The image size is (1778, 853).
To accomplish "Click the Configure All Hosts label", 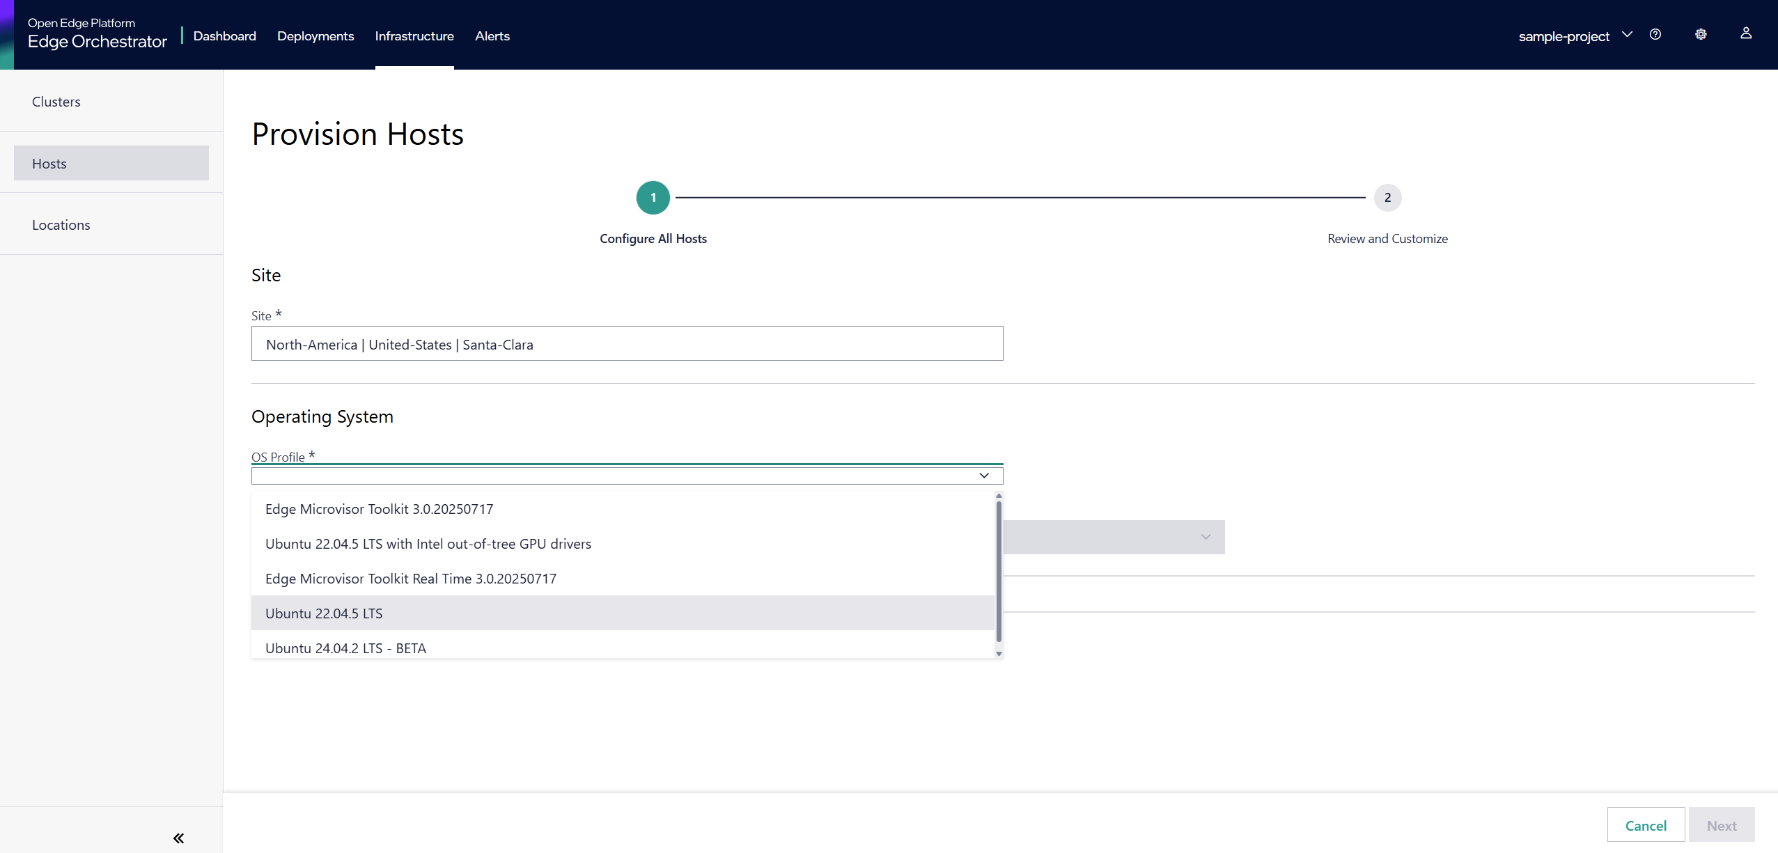I will 653,239.
